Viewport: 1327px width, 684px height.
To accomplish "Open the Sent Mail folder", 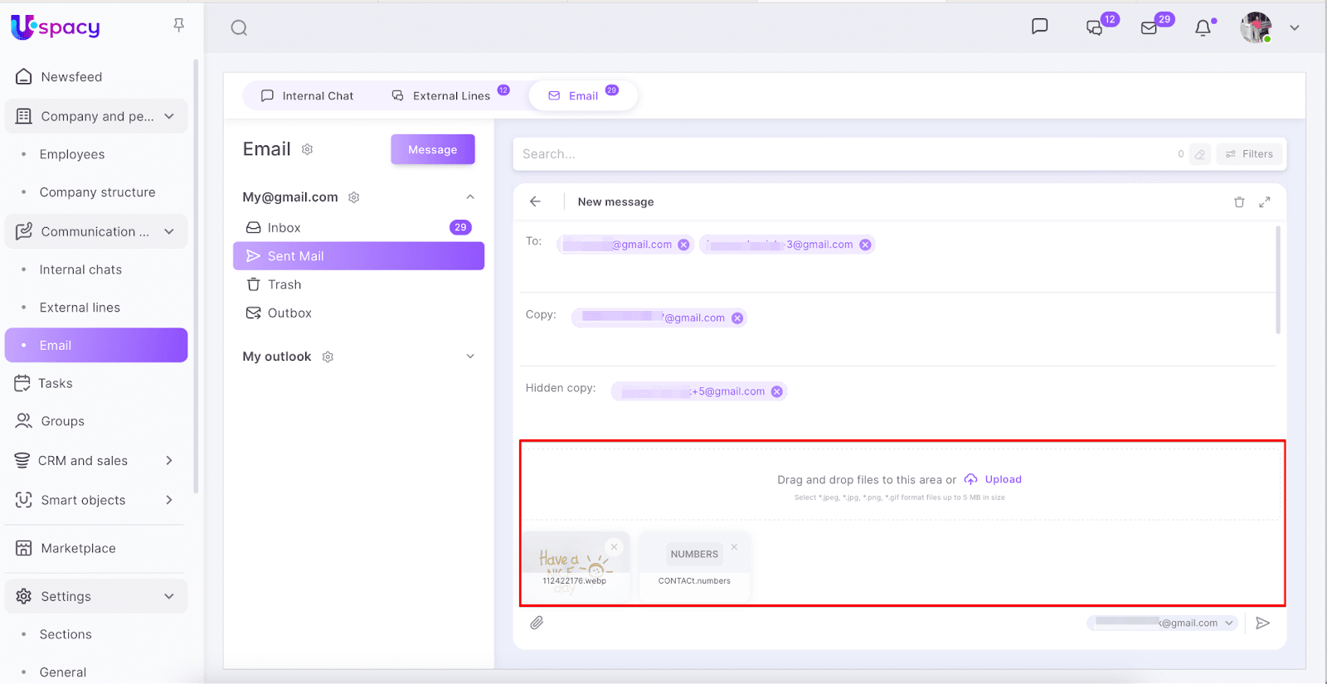I will coord(358,256).
